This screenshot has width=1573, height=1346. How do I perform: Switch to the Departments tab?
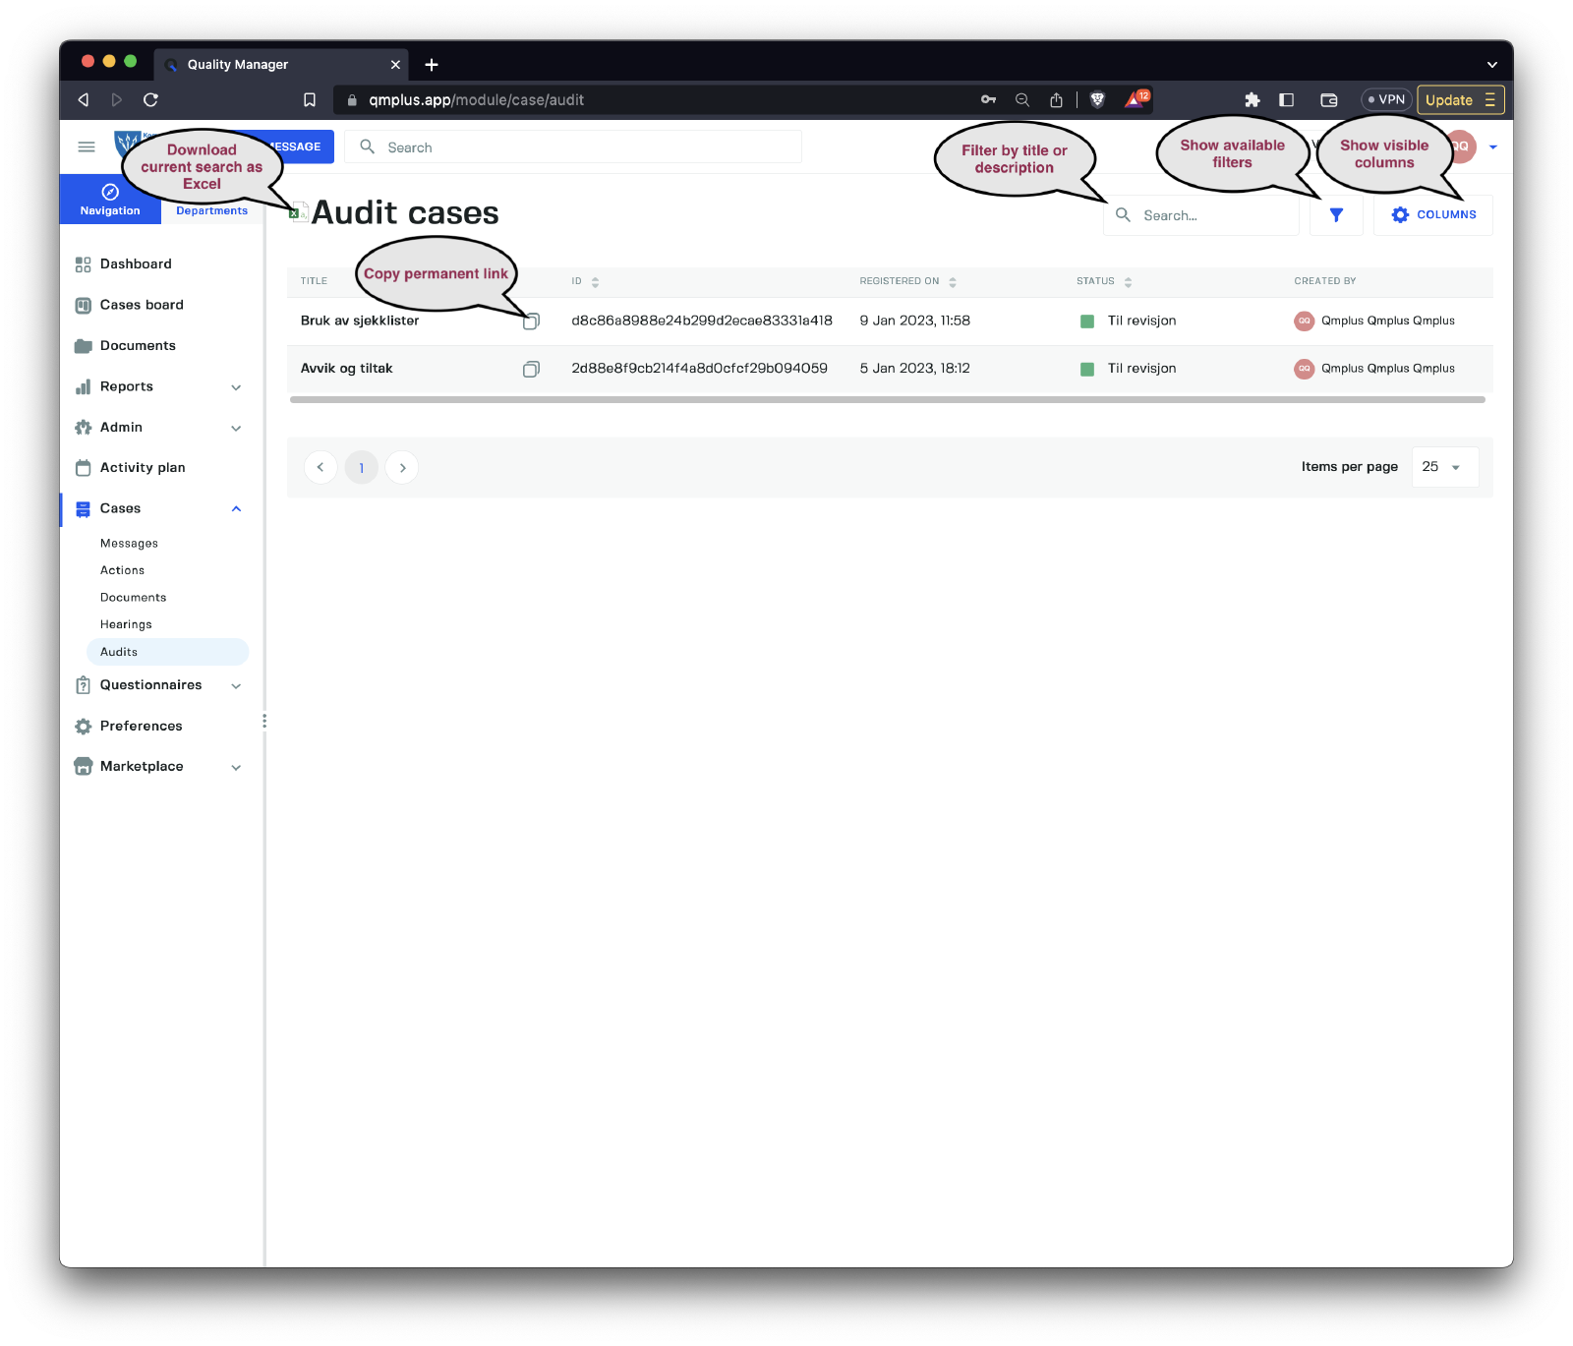tap(212, 210)
